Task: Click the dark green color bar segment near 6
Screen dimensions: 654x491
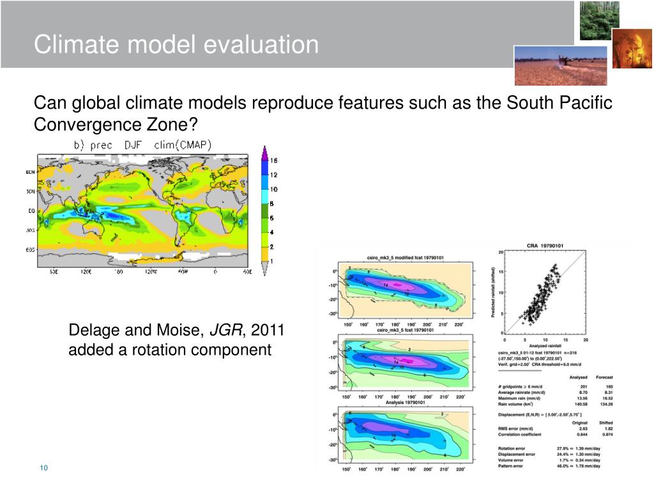Action: [264, 211]
